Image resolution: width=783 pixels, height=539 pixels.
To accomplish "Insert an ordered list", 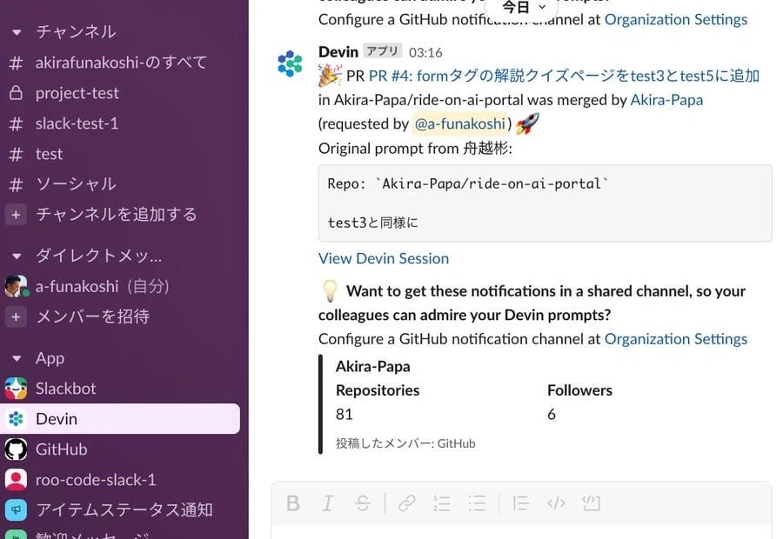I will coord(442,503).
